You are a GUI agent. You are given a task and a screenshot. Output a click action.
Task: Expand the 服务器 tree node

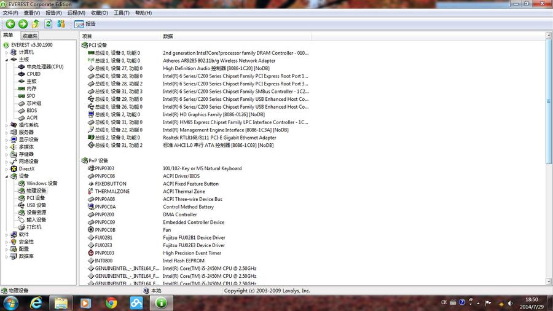(x=6, y=132)
